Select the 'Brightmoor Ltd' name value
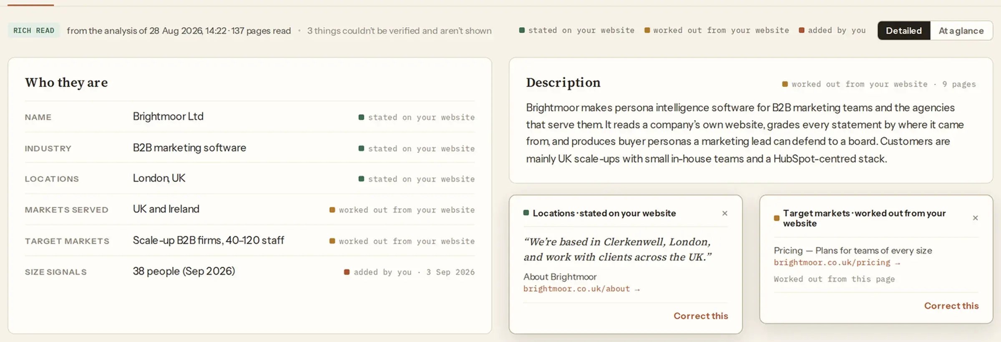Viewport: 1001px width, 342px height. [x=168, y=116]
